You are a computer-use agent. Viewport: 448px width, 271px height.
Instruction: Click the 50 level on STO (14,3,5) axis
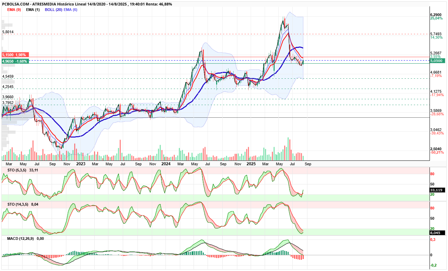point(432,218)
